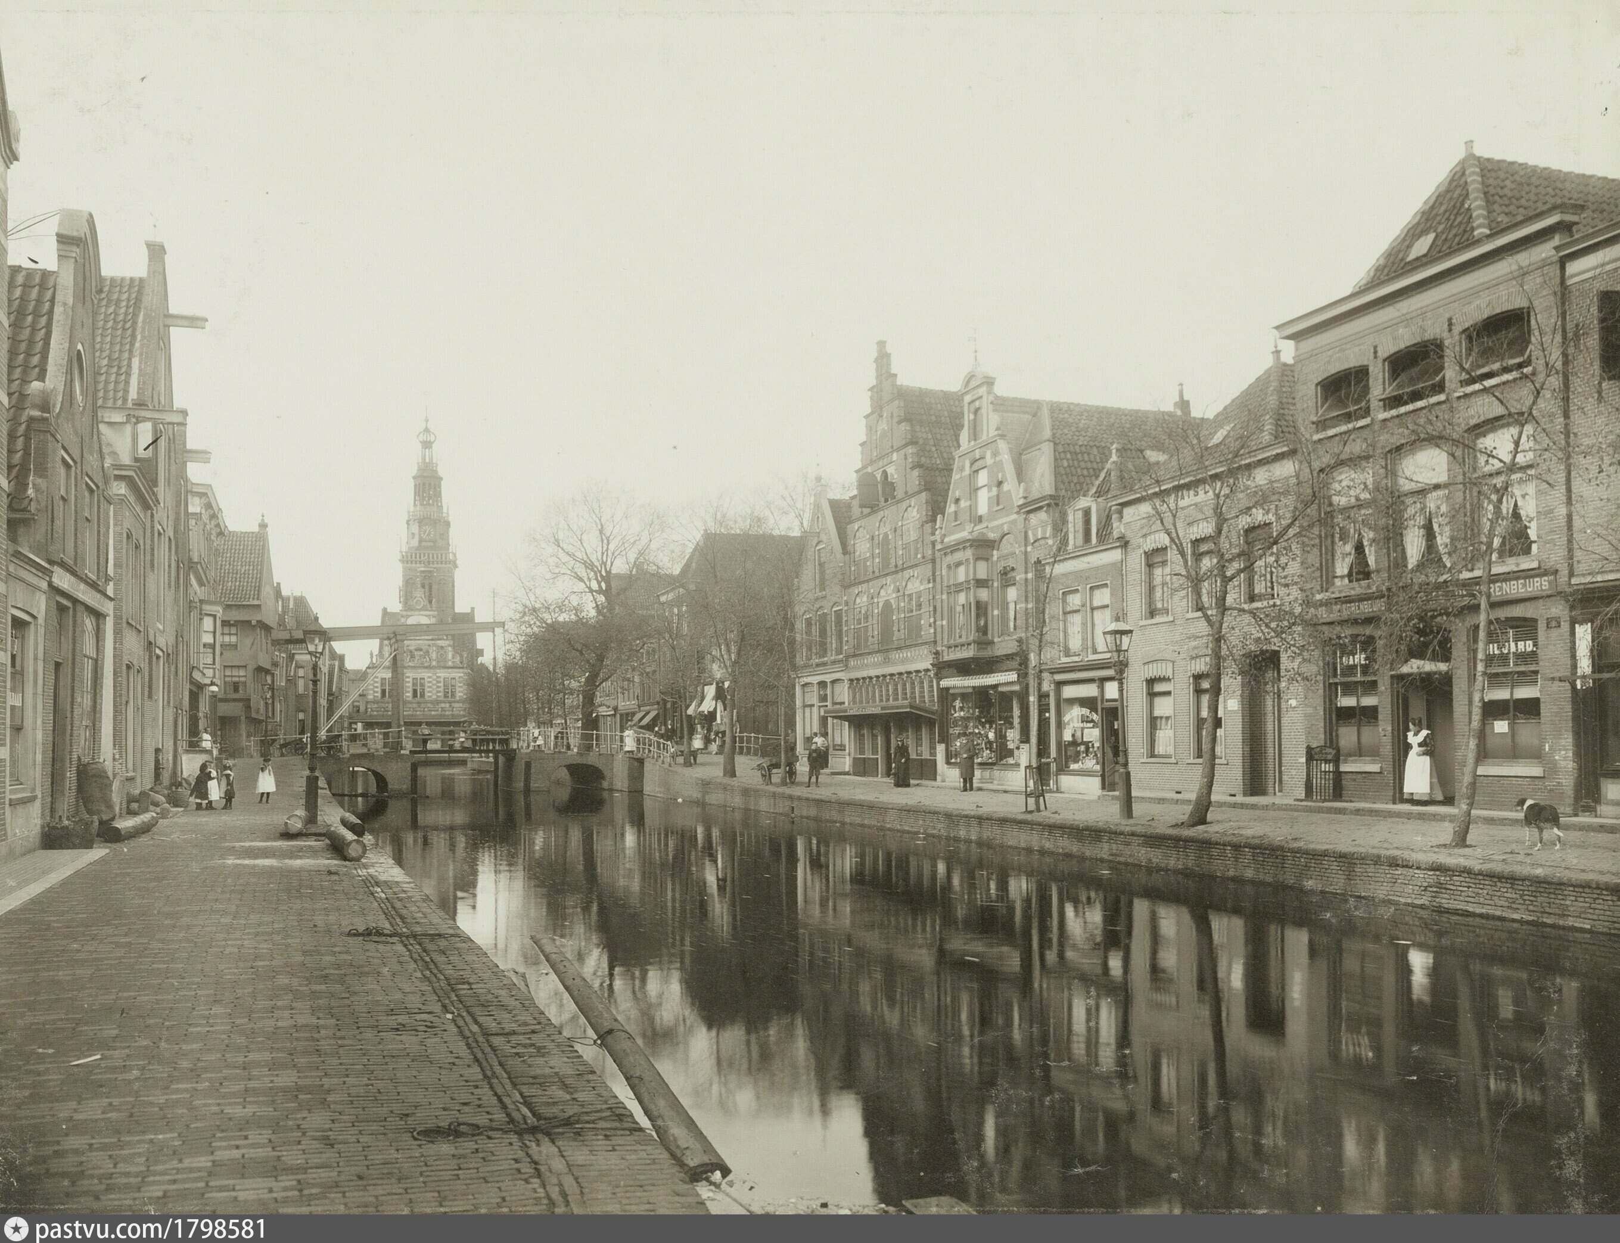Click the woman in white apron at doorway

tap(1418, 765)
